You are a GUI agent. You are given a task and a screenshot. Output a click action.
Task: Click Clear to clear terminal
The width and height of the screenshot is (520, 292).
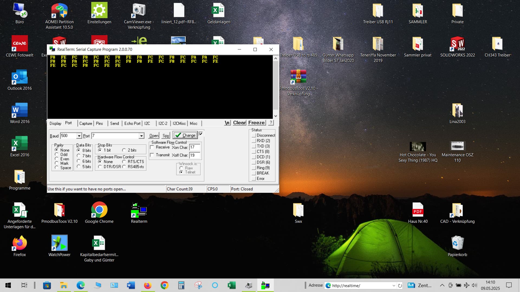coord(239,123)
